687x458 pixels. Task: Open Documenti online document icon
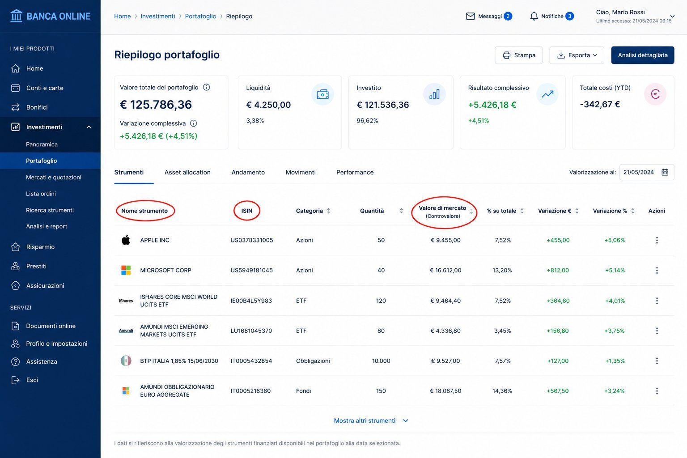[x=15, y=326]
